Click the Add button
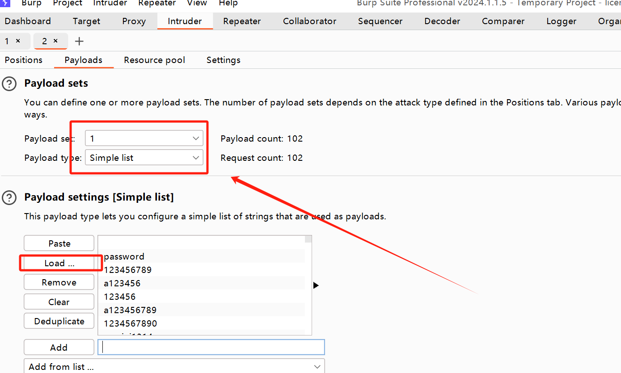621x373 pixels. coord(59,347)
